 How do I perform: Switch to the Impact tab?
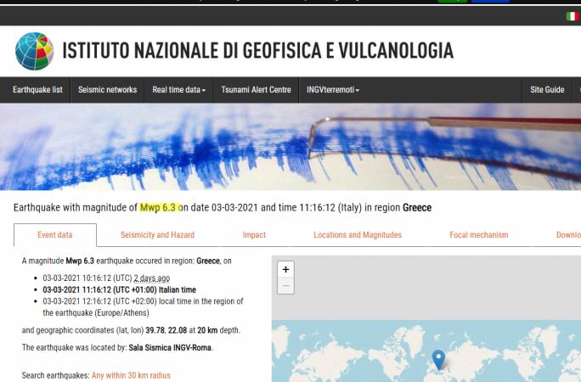pyautogui.click(x=254, y=235)
